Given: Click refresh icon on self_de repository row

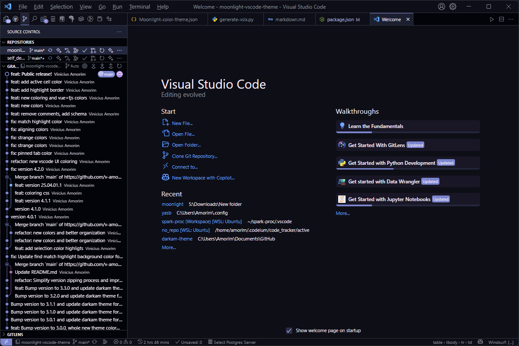Looking at the screenshot, I should coord(102,58).
